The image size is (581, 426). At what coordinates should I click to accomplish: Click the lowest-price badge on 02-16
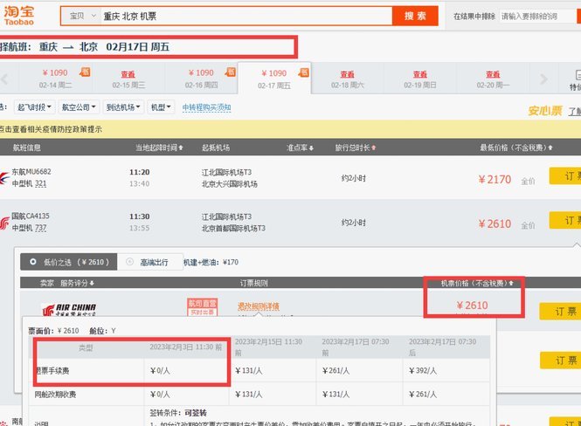(x=231, y=72)
